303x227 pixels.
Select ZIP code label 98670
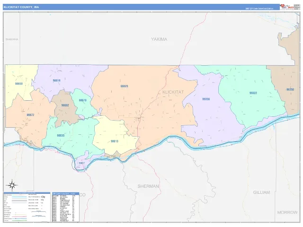point(82,100)
